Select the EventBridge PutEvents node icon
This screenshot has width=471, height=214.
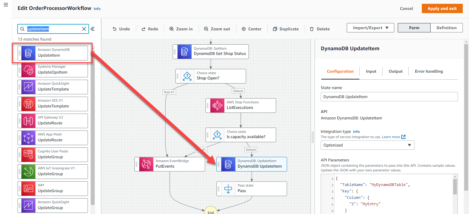point(146,164)
